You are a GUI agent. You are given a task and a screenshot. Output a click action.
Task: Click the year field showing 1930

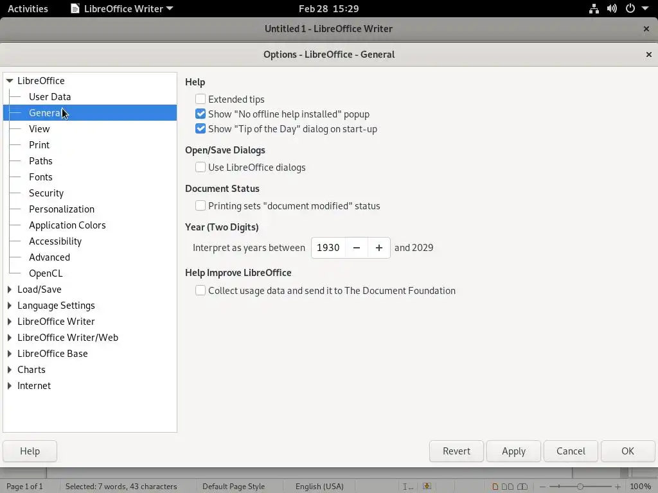(x=328, y=248)
